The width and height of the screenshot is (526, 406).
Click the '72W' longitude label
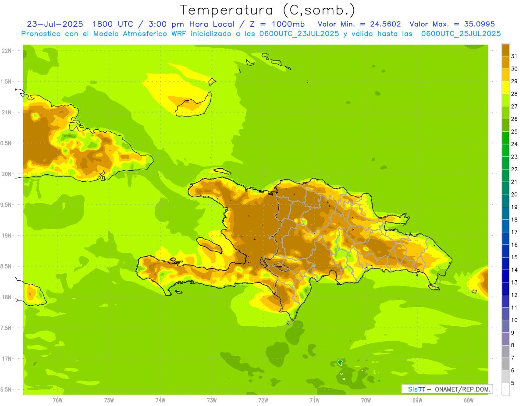pos(263,400)
